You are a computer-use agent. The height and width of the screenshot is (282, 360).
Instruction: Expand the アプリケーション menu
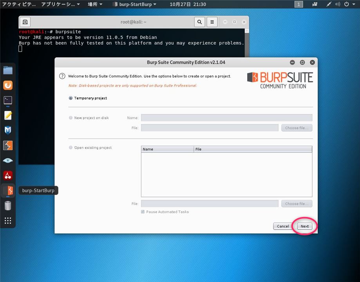tap(60, 4)
